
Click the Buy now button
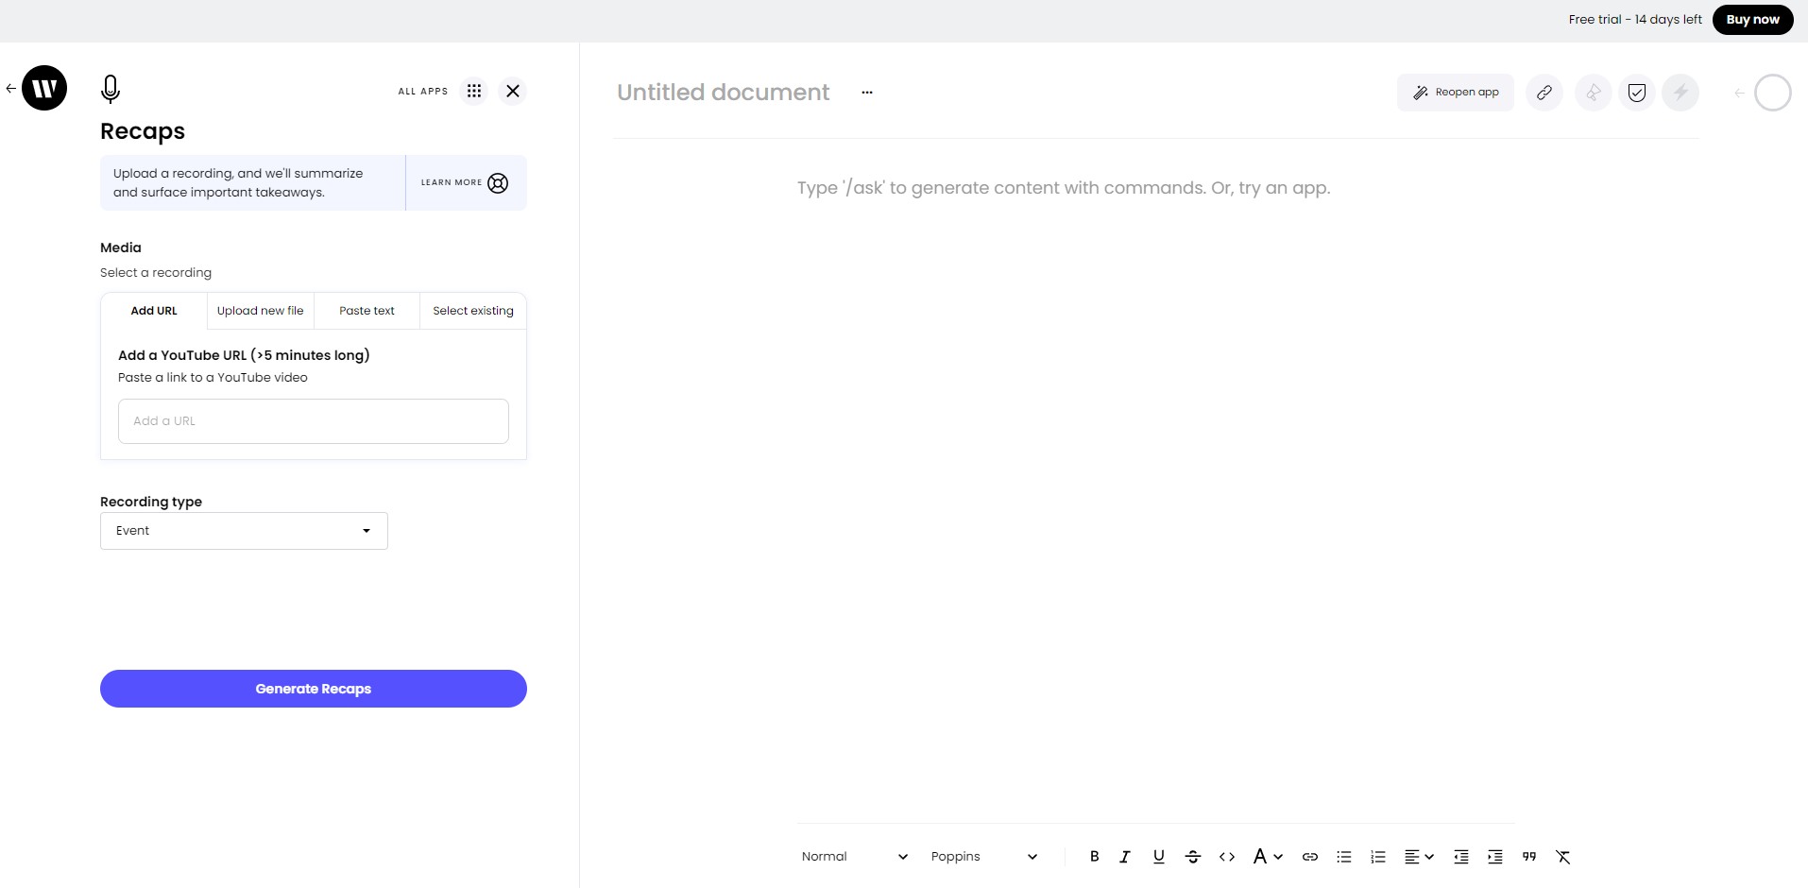pyautogui.click(x=1752, y=20)
